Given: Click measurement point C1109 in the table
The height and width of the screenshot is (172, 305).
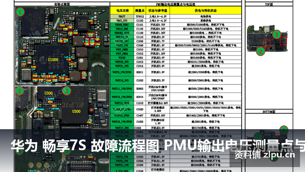Looking at the screenshot, I should pyautogui.click(x=140, y=33).
